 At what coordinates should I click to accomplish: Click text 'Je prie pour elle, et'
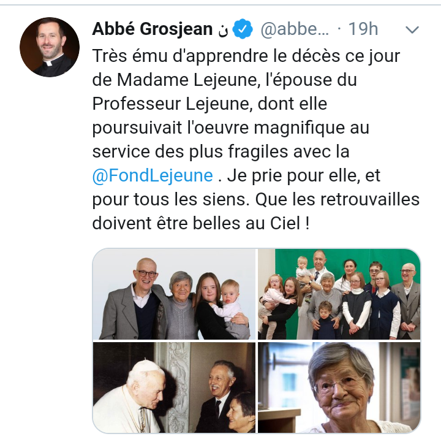(x=304, y=176)
